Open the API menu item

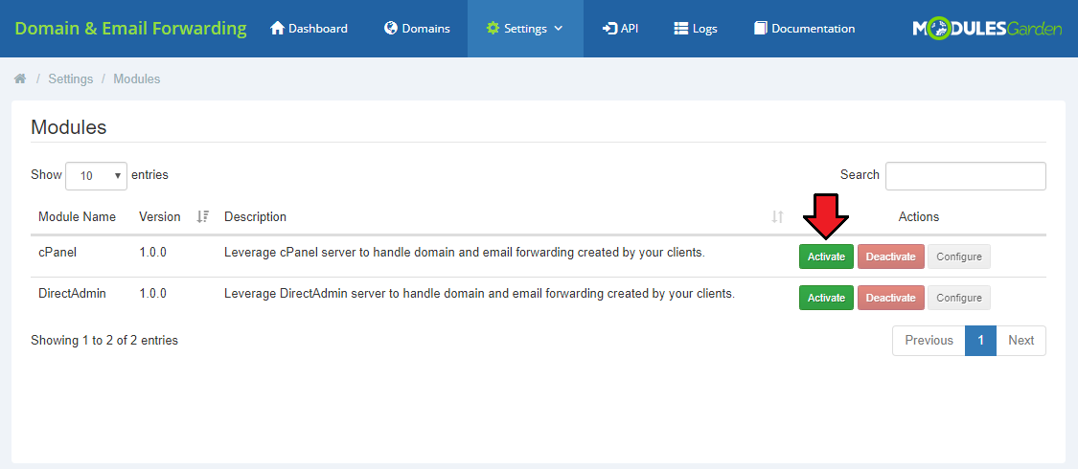coord(620,29)
